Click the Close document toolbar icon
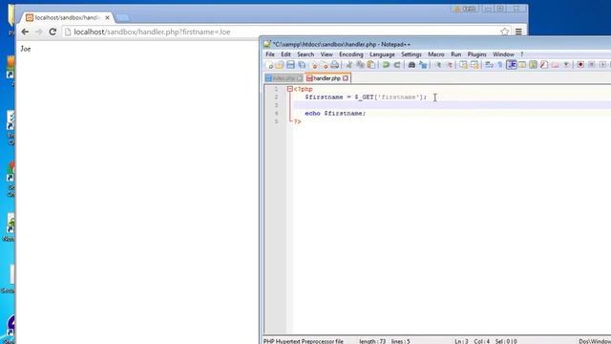 (314, 65)
